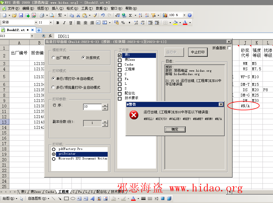Screen dimensions: 273x203
Task: Apply percent style format
Action: (x=123, y=23)
